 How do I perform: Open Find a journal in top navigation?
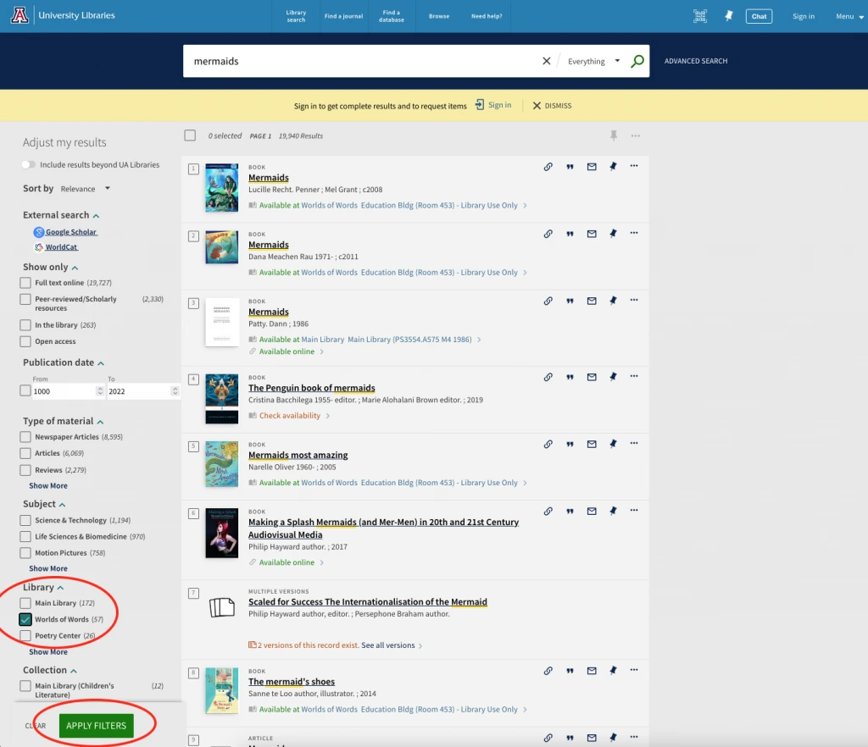342,16
